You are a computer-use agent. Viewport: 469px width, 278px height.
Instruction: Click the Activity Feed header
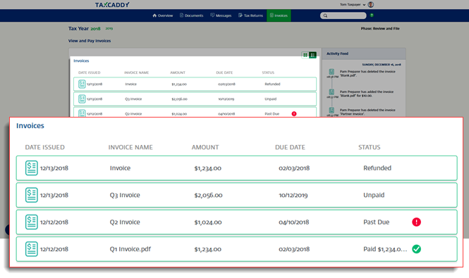tap(337, 53)
